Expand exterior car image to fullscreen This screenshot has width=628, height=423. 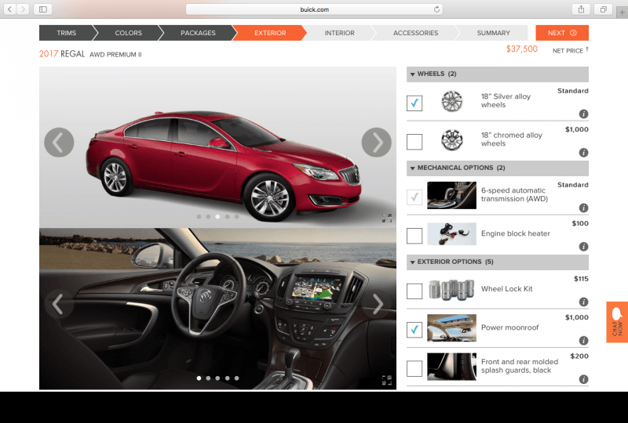pos(386,219)
